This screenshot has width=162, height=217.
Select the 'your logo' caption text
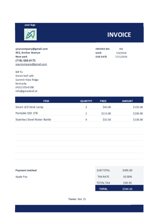pyautogui.click(x=30, y=25)
